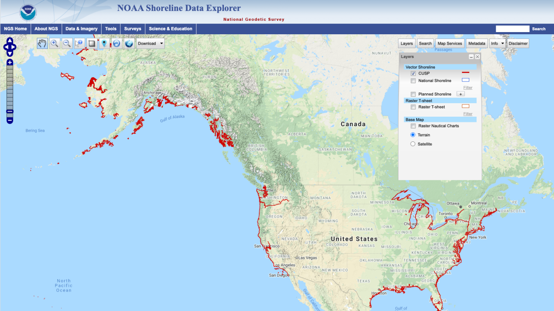Activate the zoom in tool
This screenshot has height=311, width=554.
[54, 43]
